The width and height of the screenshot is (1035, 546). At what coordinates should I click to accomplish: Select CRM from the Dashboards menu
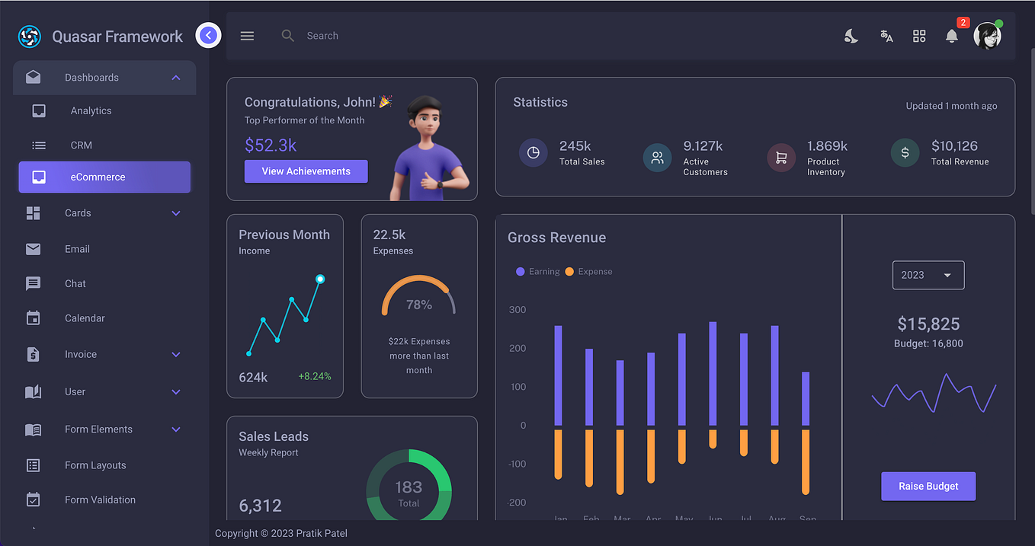click(82, 145)
